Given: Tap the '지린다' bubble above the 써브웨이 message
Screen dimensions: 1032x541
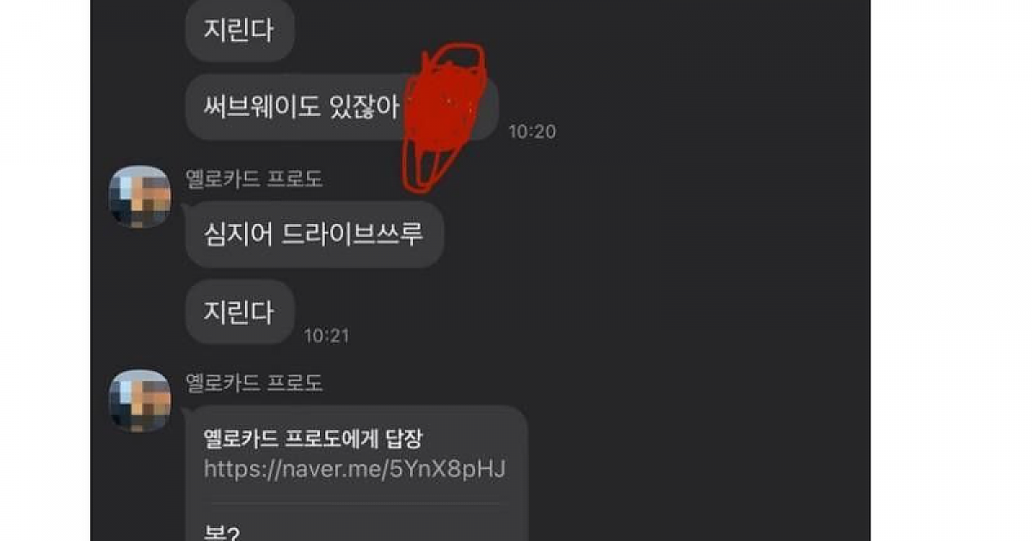Looking at the screenshot, I should click(x=240, y=30).
